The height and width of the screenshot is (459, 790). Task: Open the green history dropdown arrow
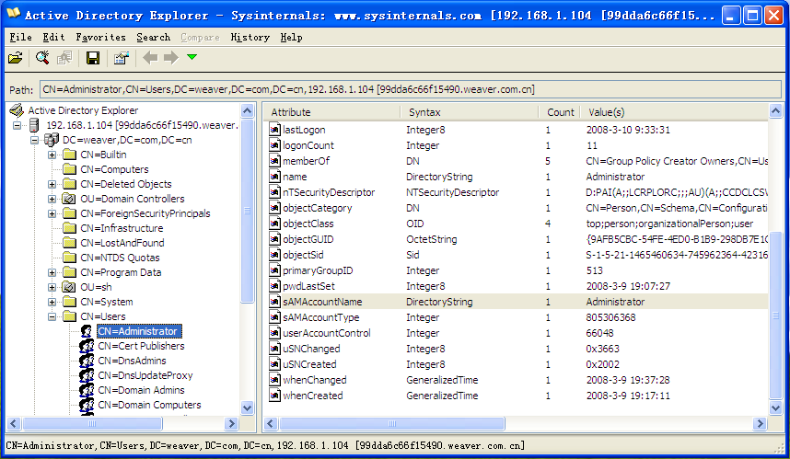coord(192,57)
